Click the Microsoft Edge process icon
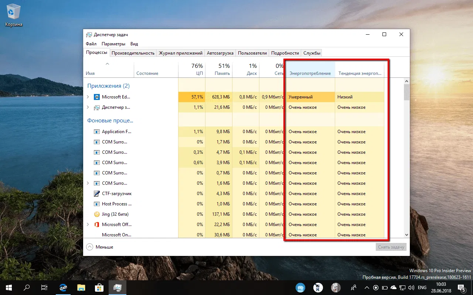This screenshot has width=473, height=295. 97,97
